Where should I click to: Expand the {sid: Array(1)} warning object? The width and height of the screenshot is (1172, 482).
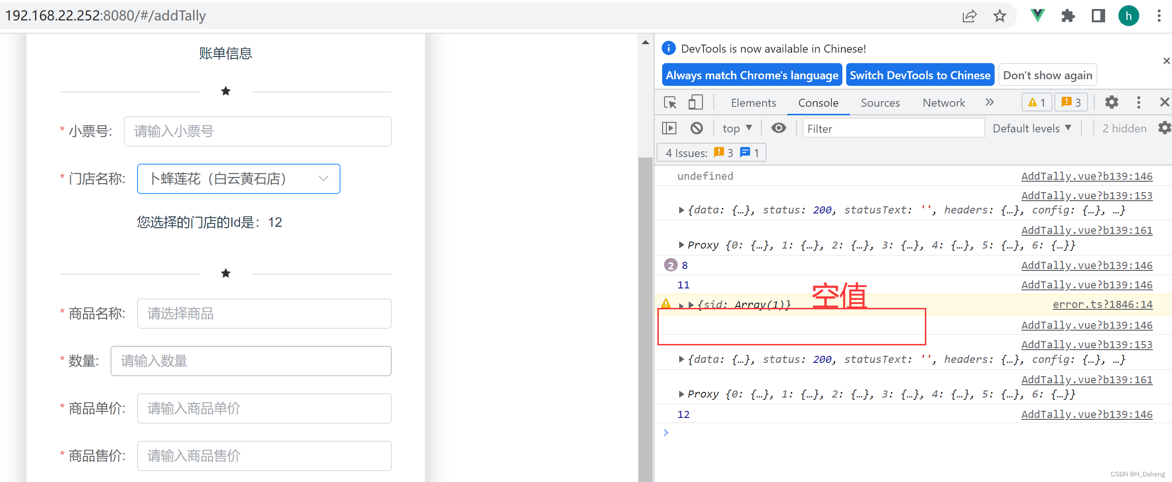click(691, 305)
